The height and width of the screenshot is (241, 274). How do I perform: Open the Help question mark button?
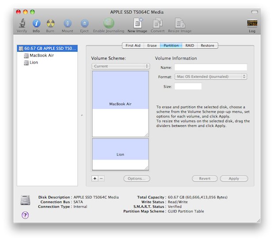(x=25, y=215)
